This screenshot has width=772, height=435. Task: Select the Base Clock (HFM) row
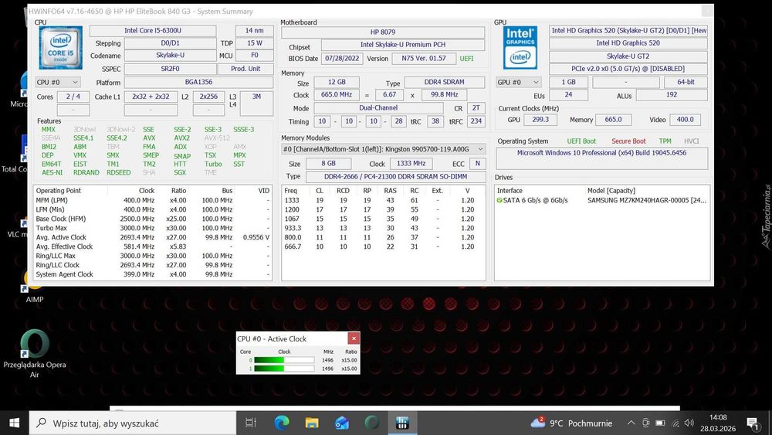click(153, 219)
